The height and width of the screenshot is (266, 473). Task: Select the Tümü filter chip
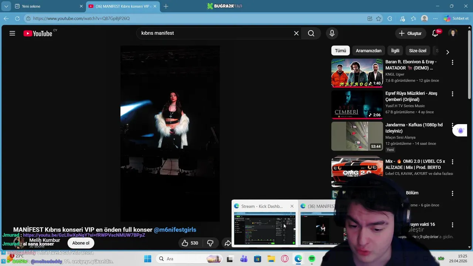[x=340, y=51]
